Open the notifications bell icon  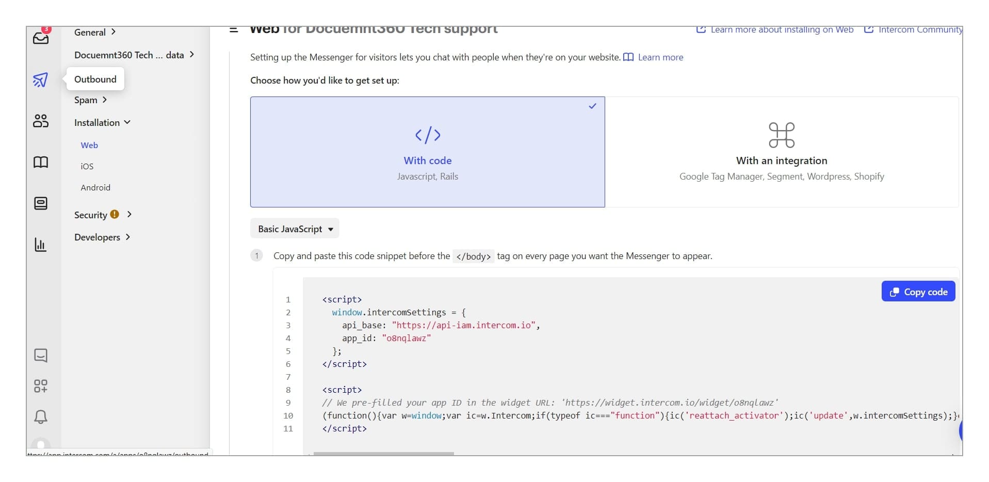[41, 417]
